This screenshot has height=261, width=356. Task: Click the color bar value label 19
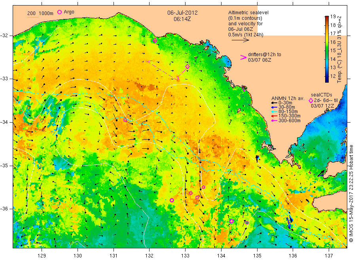tap(333, 17)
